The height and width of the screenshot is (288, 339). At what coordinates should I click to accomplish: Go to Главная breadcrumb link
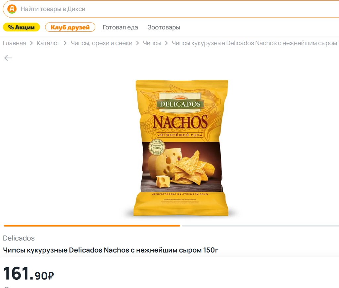[x=15, y=43]
